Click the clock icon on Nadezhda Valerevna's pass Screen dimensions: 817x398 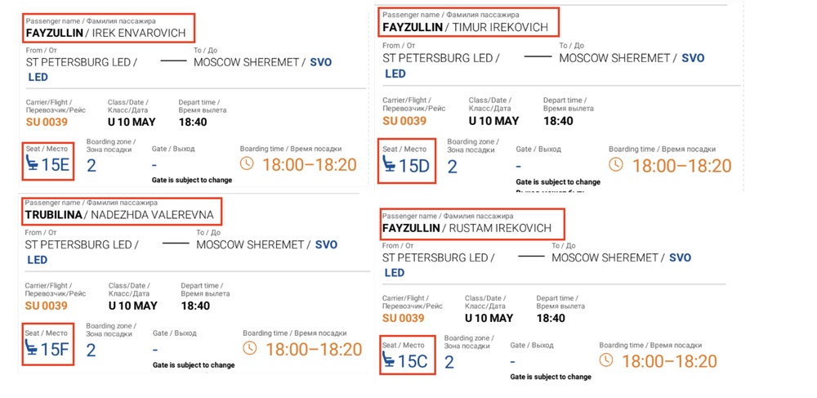click(x=251, y=348)
